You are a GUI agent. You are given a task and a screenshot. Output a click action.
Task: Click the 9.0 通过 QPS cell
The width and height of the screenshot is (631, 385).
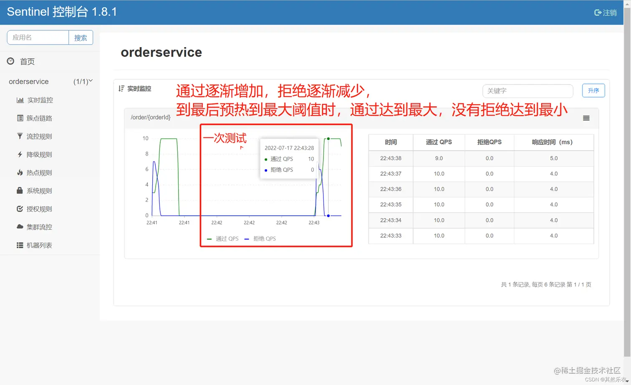(x=439, y=158)
